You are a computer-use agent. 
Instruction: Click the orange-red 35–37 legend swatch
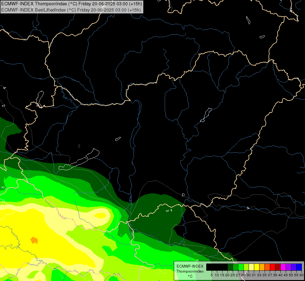pos(267,267)
